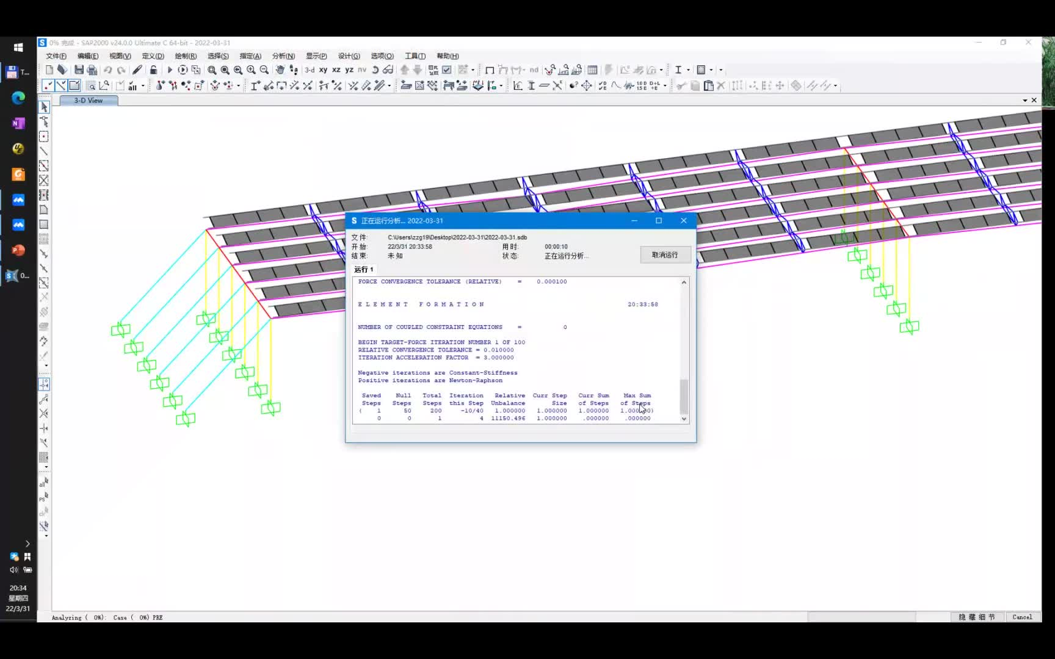1055x659 pixels.
Task: Toggle the 3-d view button
Action: (x=310, y=70)
